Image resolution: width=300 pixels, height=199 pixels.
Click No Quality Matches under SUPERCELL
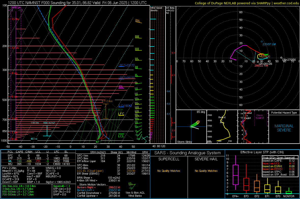[x=169, y=171]
